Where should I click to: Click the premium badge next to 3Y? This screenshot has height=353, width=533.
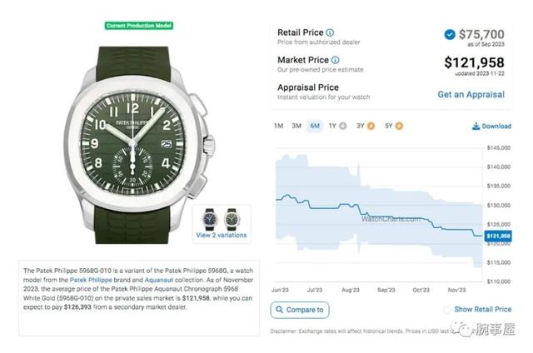coord(371,126)
